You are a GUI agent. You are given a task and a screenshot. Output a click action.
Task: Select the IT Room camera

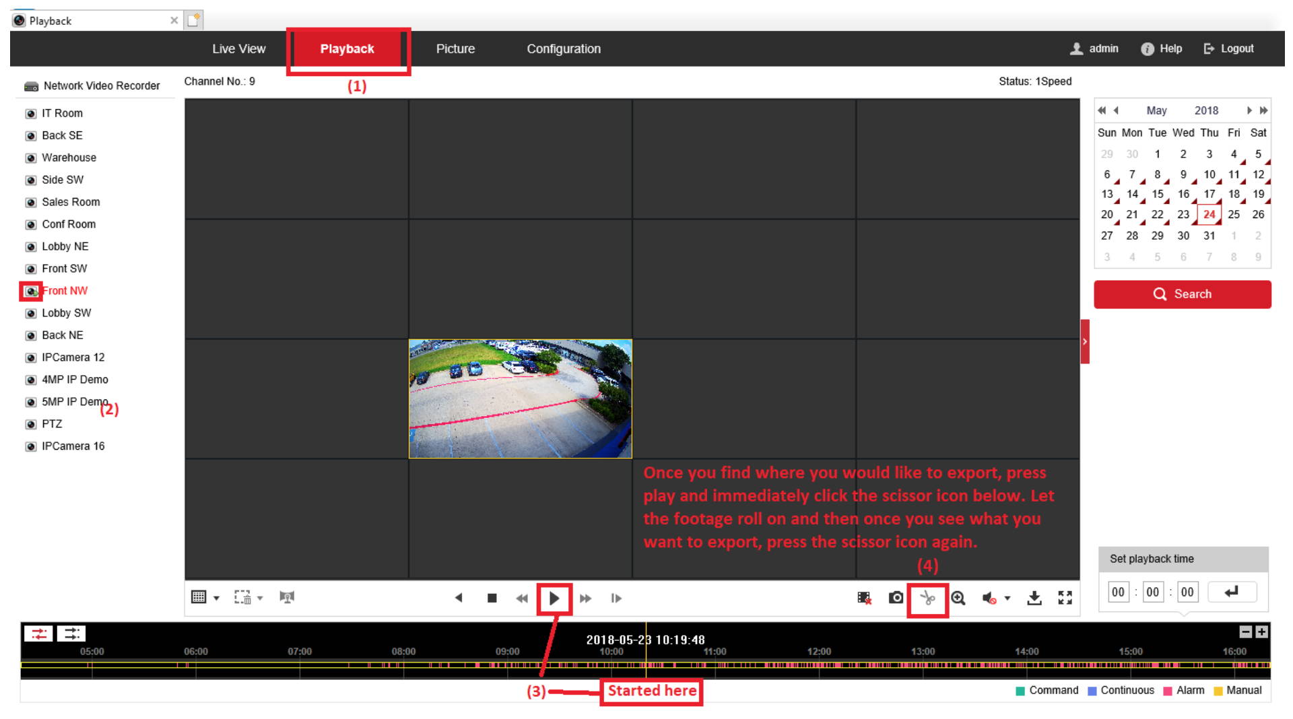62,113
